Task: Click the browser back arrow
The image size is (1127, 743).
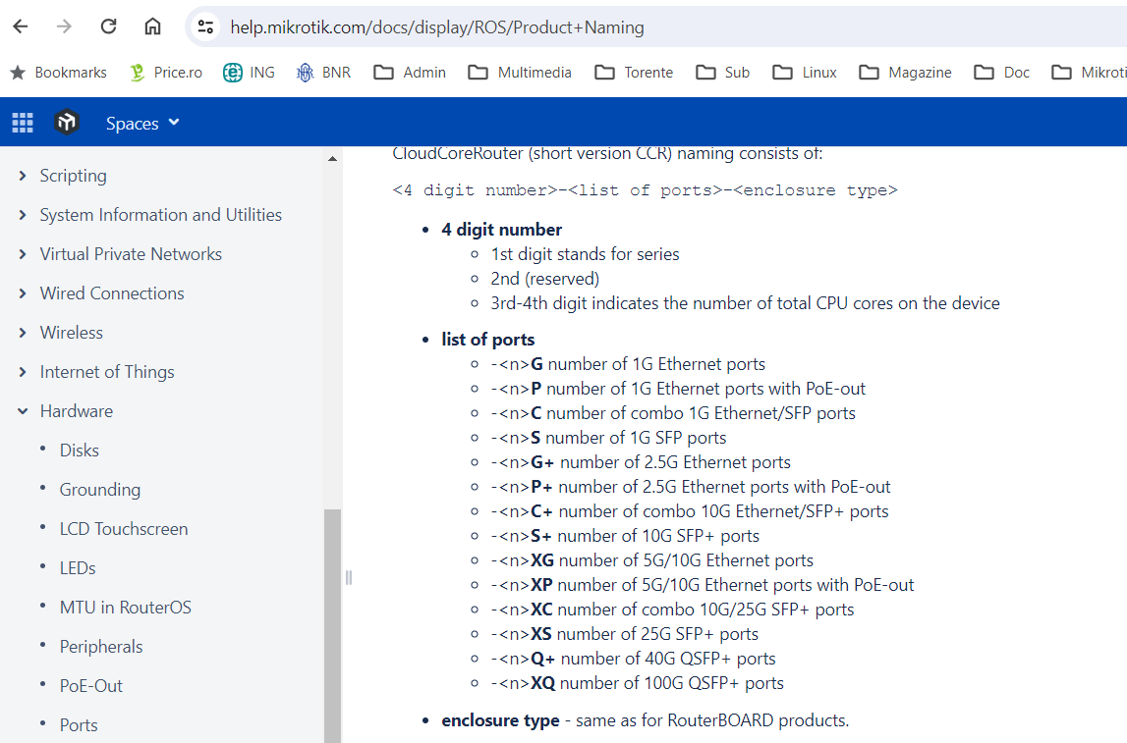Action: 21,27
